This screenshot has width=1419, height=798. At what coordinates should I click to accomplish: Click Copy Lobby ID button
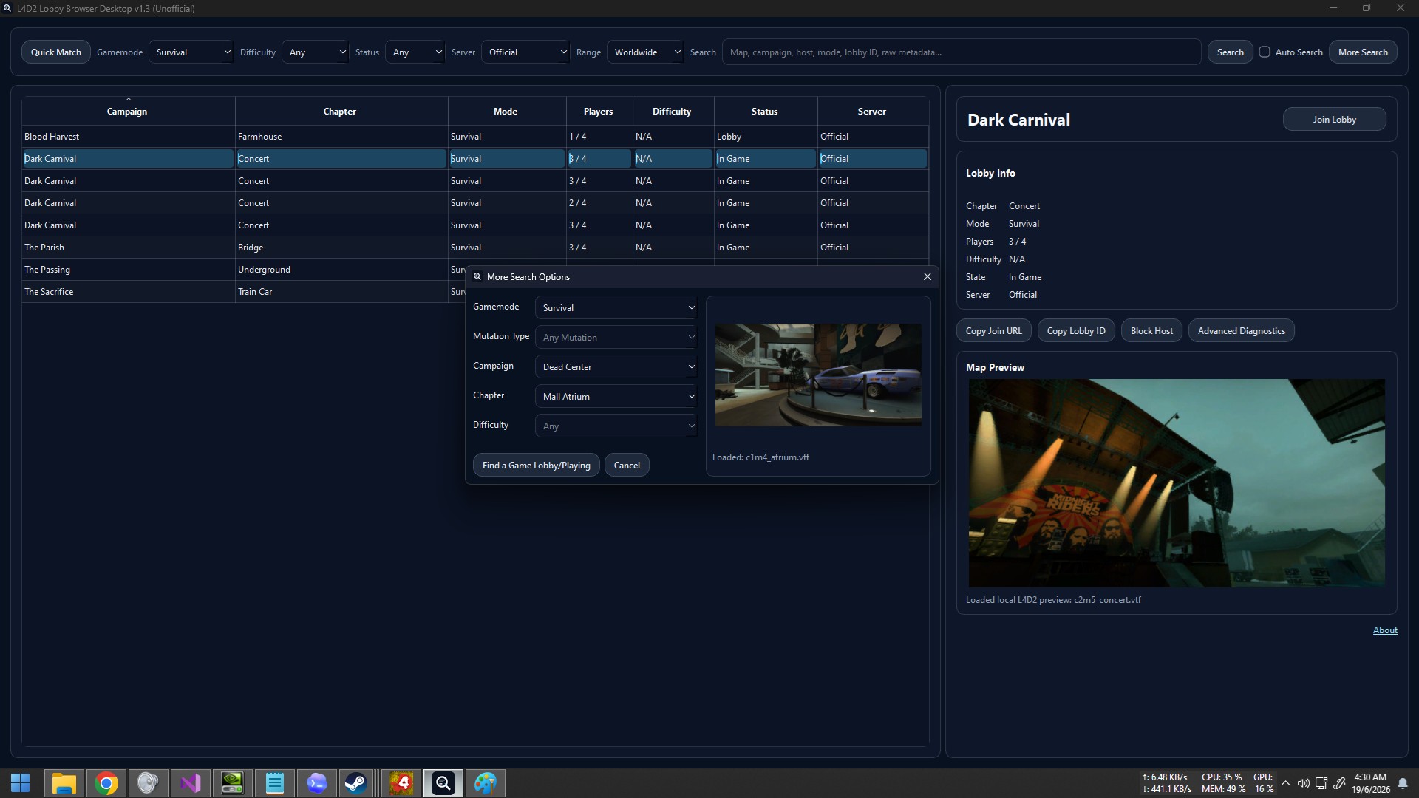tap(1076, 330)
